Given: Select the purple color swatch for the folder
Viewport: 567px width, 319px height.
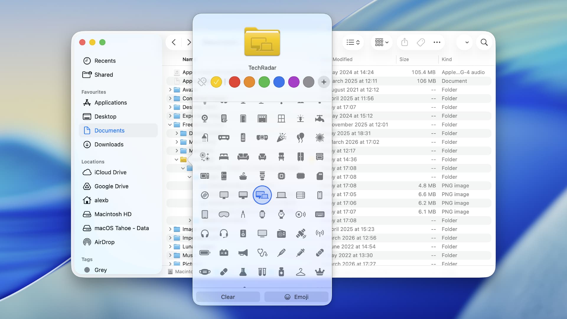Looking at the screenshot, I should pos(294,82).
